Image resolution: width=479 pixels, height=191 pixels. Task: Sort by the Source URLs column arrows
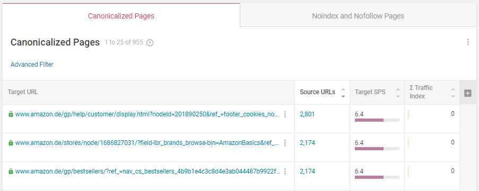(x=343, y=93)
